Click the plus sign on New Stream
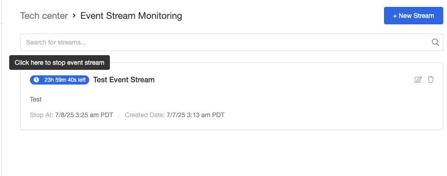447x176 pixels. [x=395, y=16]
